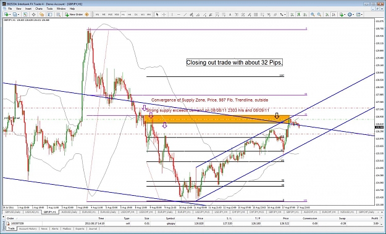Toggle Expert Advisors button beside New Order

pyautogui.click(x=86, y=15)
